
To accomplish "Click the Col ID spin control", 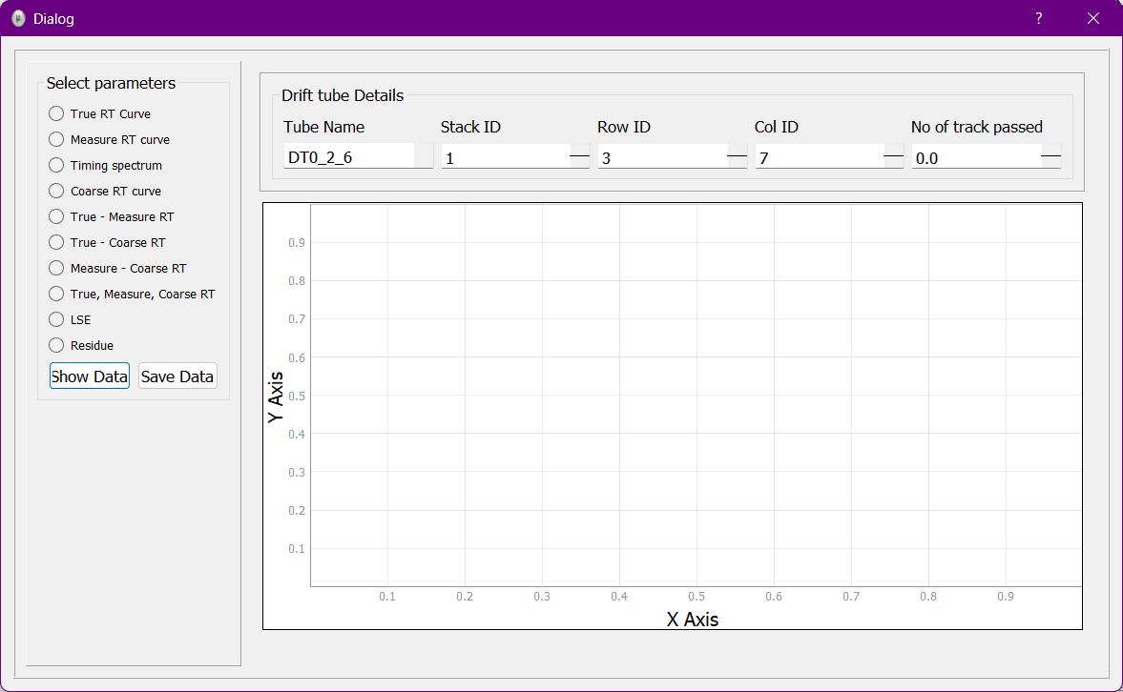I will click(894, 156).
